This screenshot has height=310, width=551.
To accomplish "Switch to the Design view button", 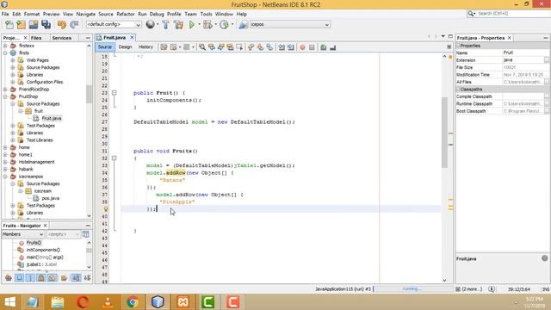I will tap(125, 46).
